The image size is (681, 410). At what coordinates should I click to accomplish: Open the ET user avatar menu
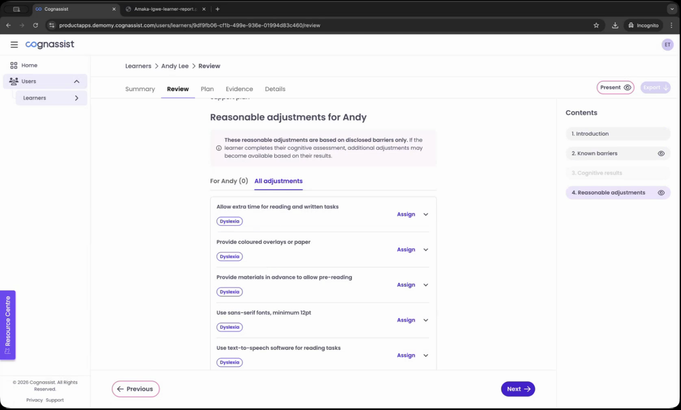[x=667, y=44]
